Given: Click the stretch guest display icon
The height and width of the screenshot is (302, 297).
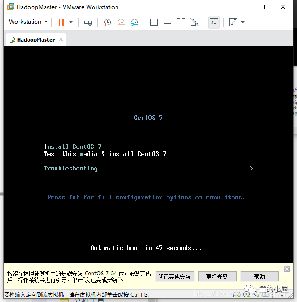Looking at the screenshot, I should 233,22.
